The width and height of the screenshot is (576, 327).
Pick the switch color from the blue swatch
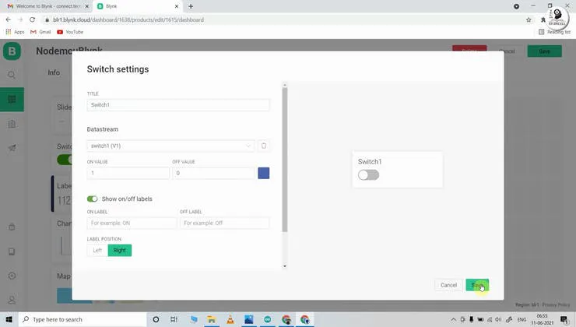click(263, 173)
